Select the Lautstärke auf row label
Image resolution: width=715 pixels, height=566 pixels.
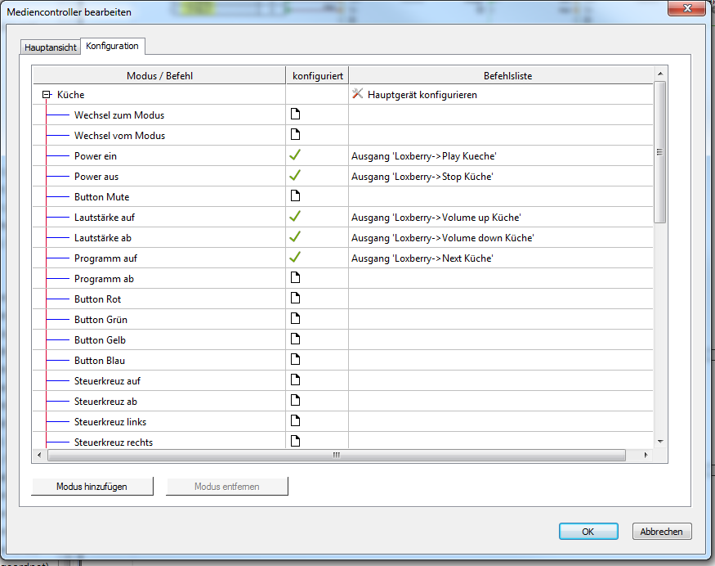coord(105,218)
